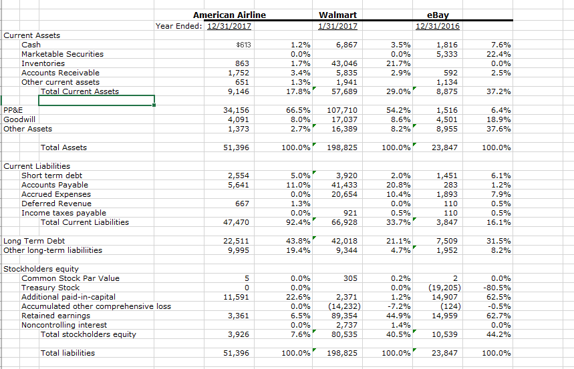This screenshot has height=369, width=574.
Task: Click the Accrued Expenses label
Action: tap(56, 194)
